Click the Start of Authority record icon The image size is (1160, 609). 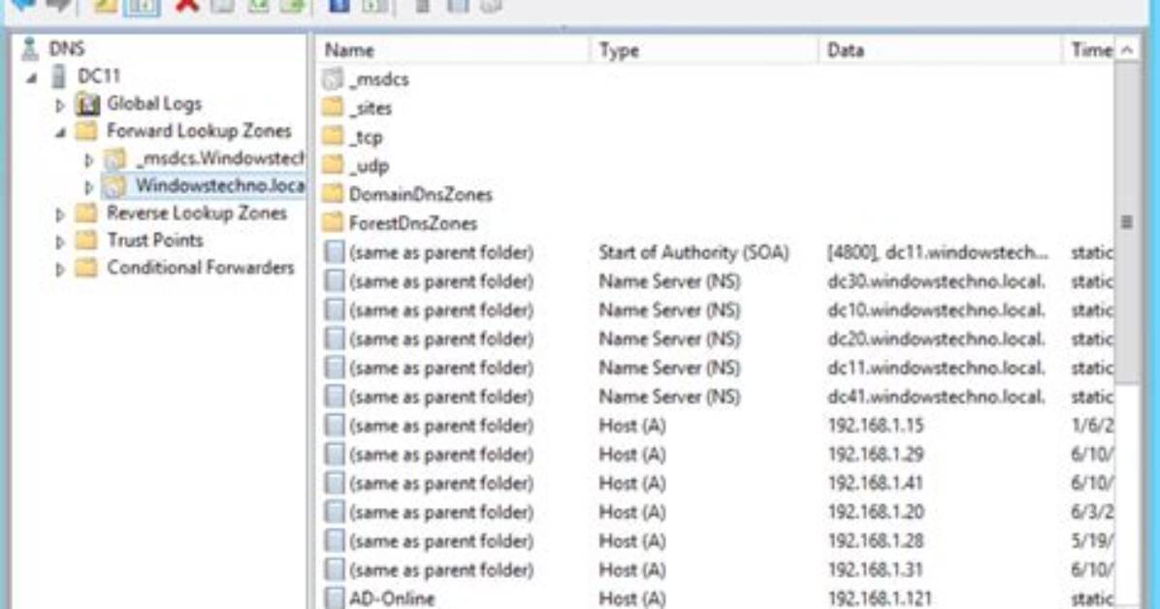(x=335, y=252)
